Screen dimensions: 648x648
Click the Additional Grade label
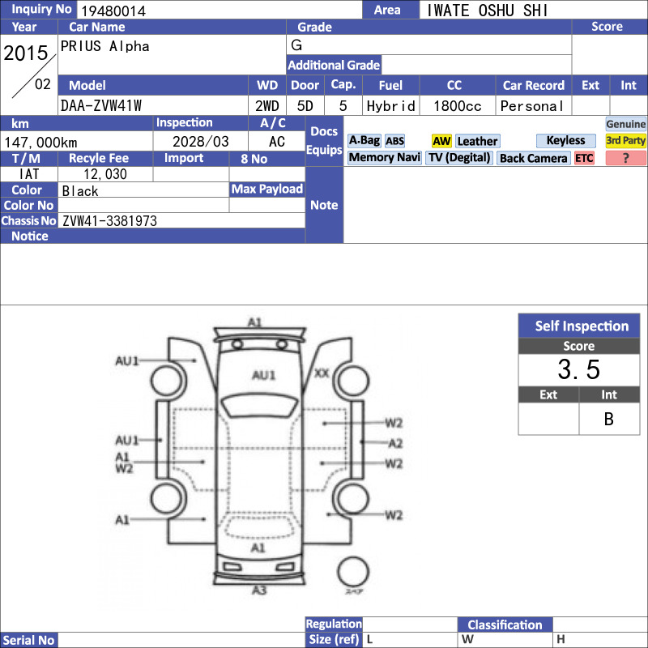[x=334, y=65]
